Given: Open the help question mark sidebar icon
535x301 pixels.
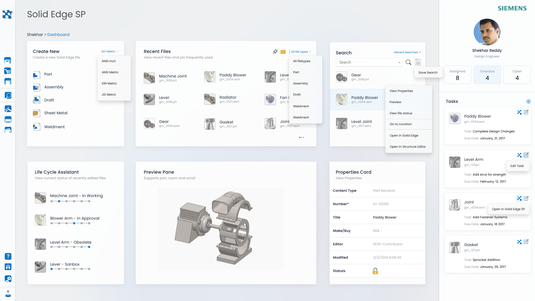Looking at the screenshot, I should (8, 256).
